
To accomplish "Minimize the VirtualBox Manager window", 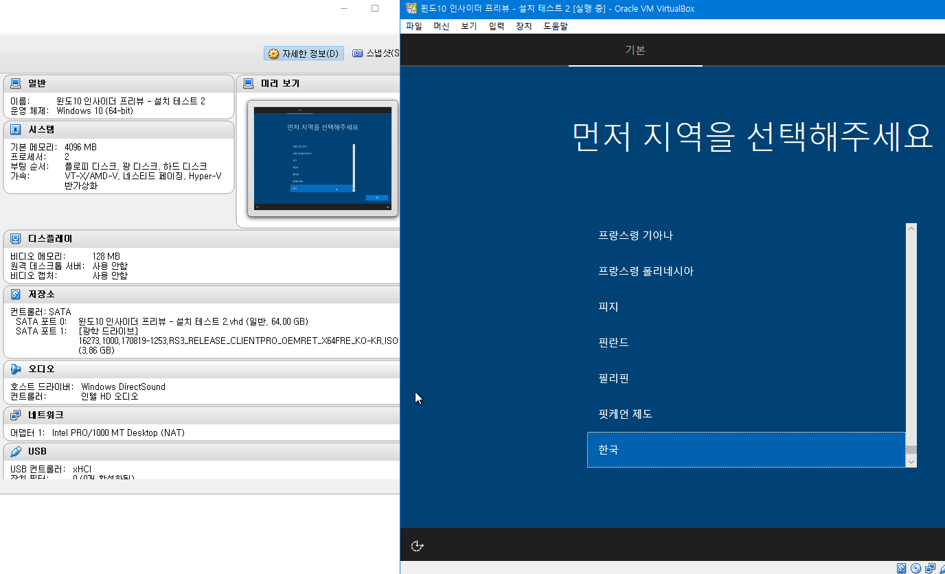I will click(x=343, y=8).
